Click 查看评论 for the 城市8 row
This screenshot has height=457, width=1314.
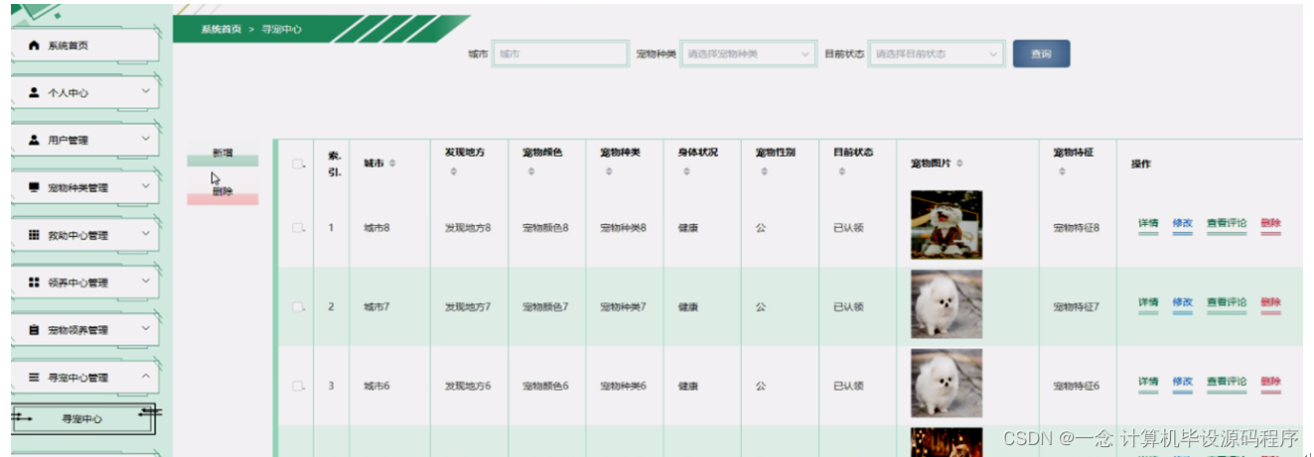click(x=1227, y=224)
